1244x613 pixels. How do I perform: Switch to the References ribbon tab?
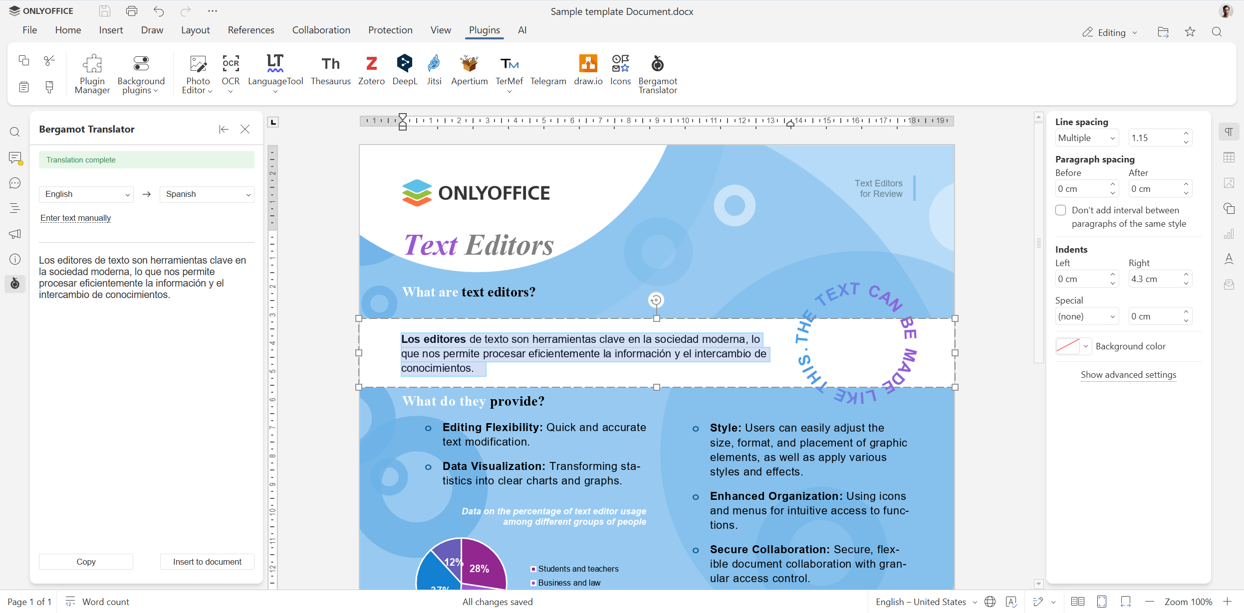point(251,30)
